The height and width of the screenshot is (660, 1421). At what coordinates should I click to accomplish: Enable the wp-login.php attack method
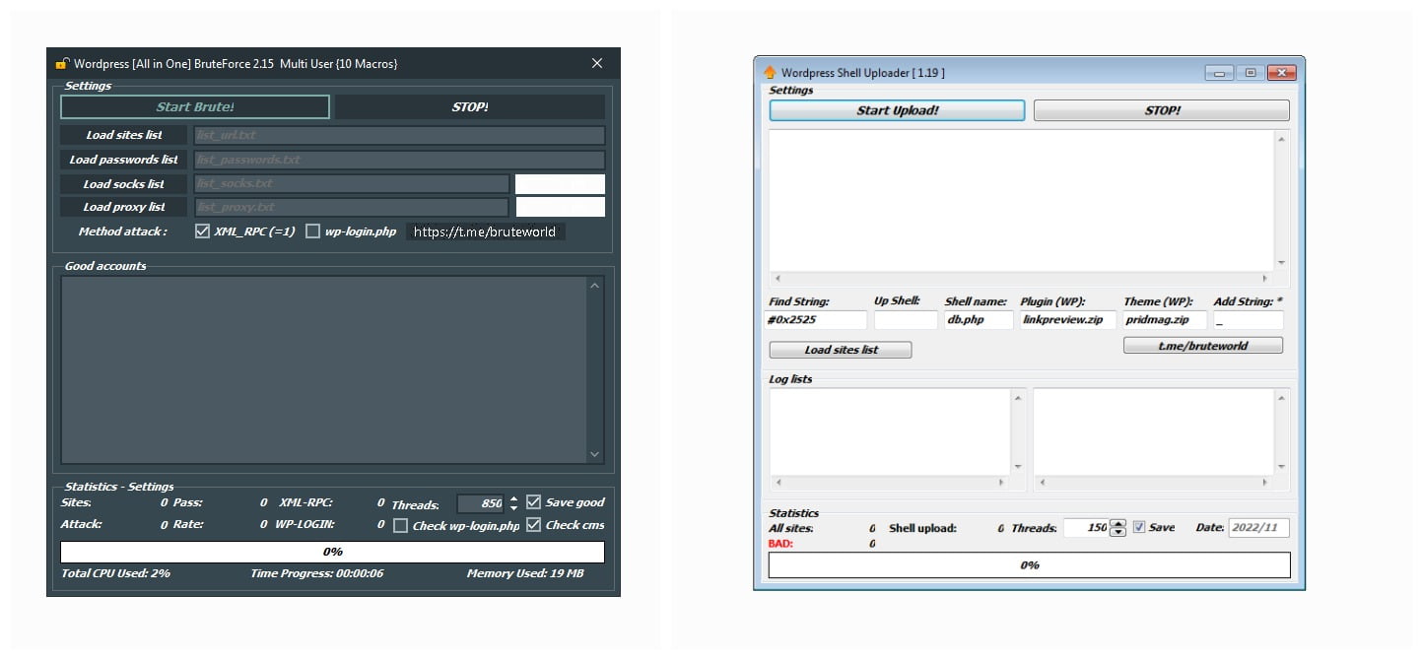tap(312, 231)
